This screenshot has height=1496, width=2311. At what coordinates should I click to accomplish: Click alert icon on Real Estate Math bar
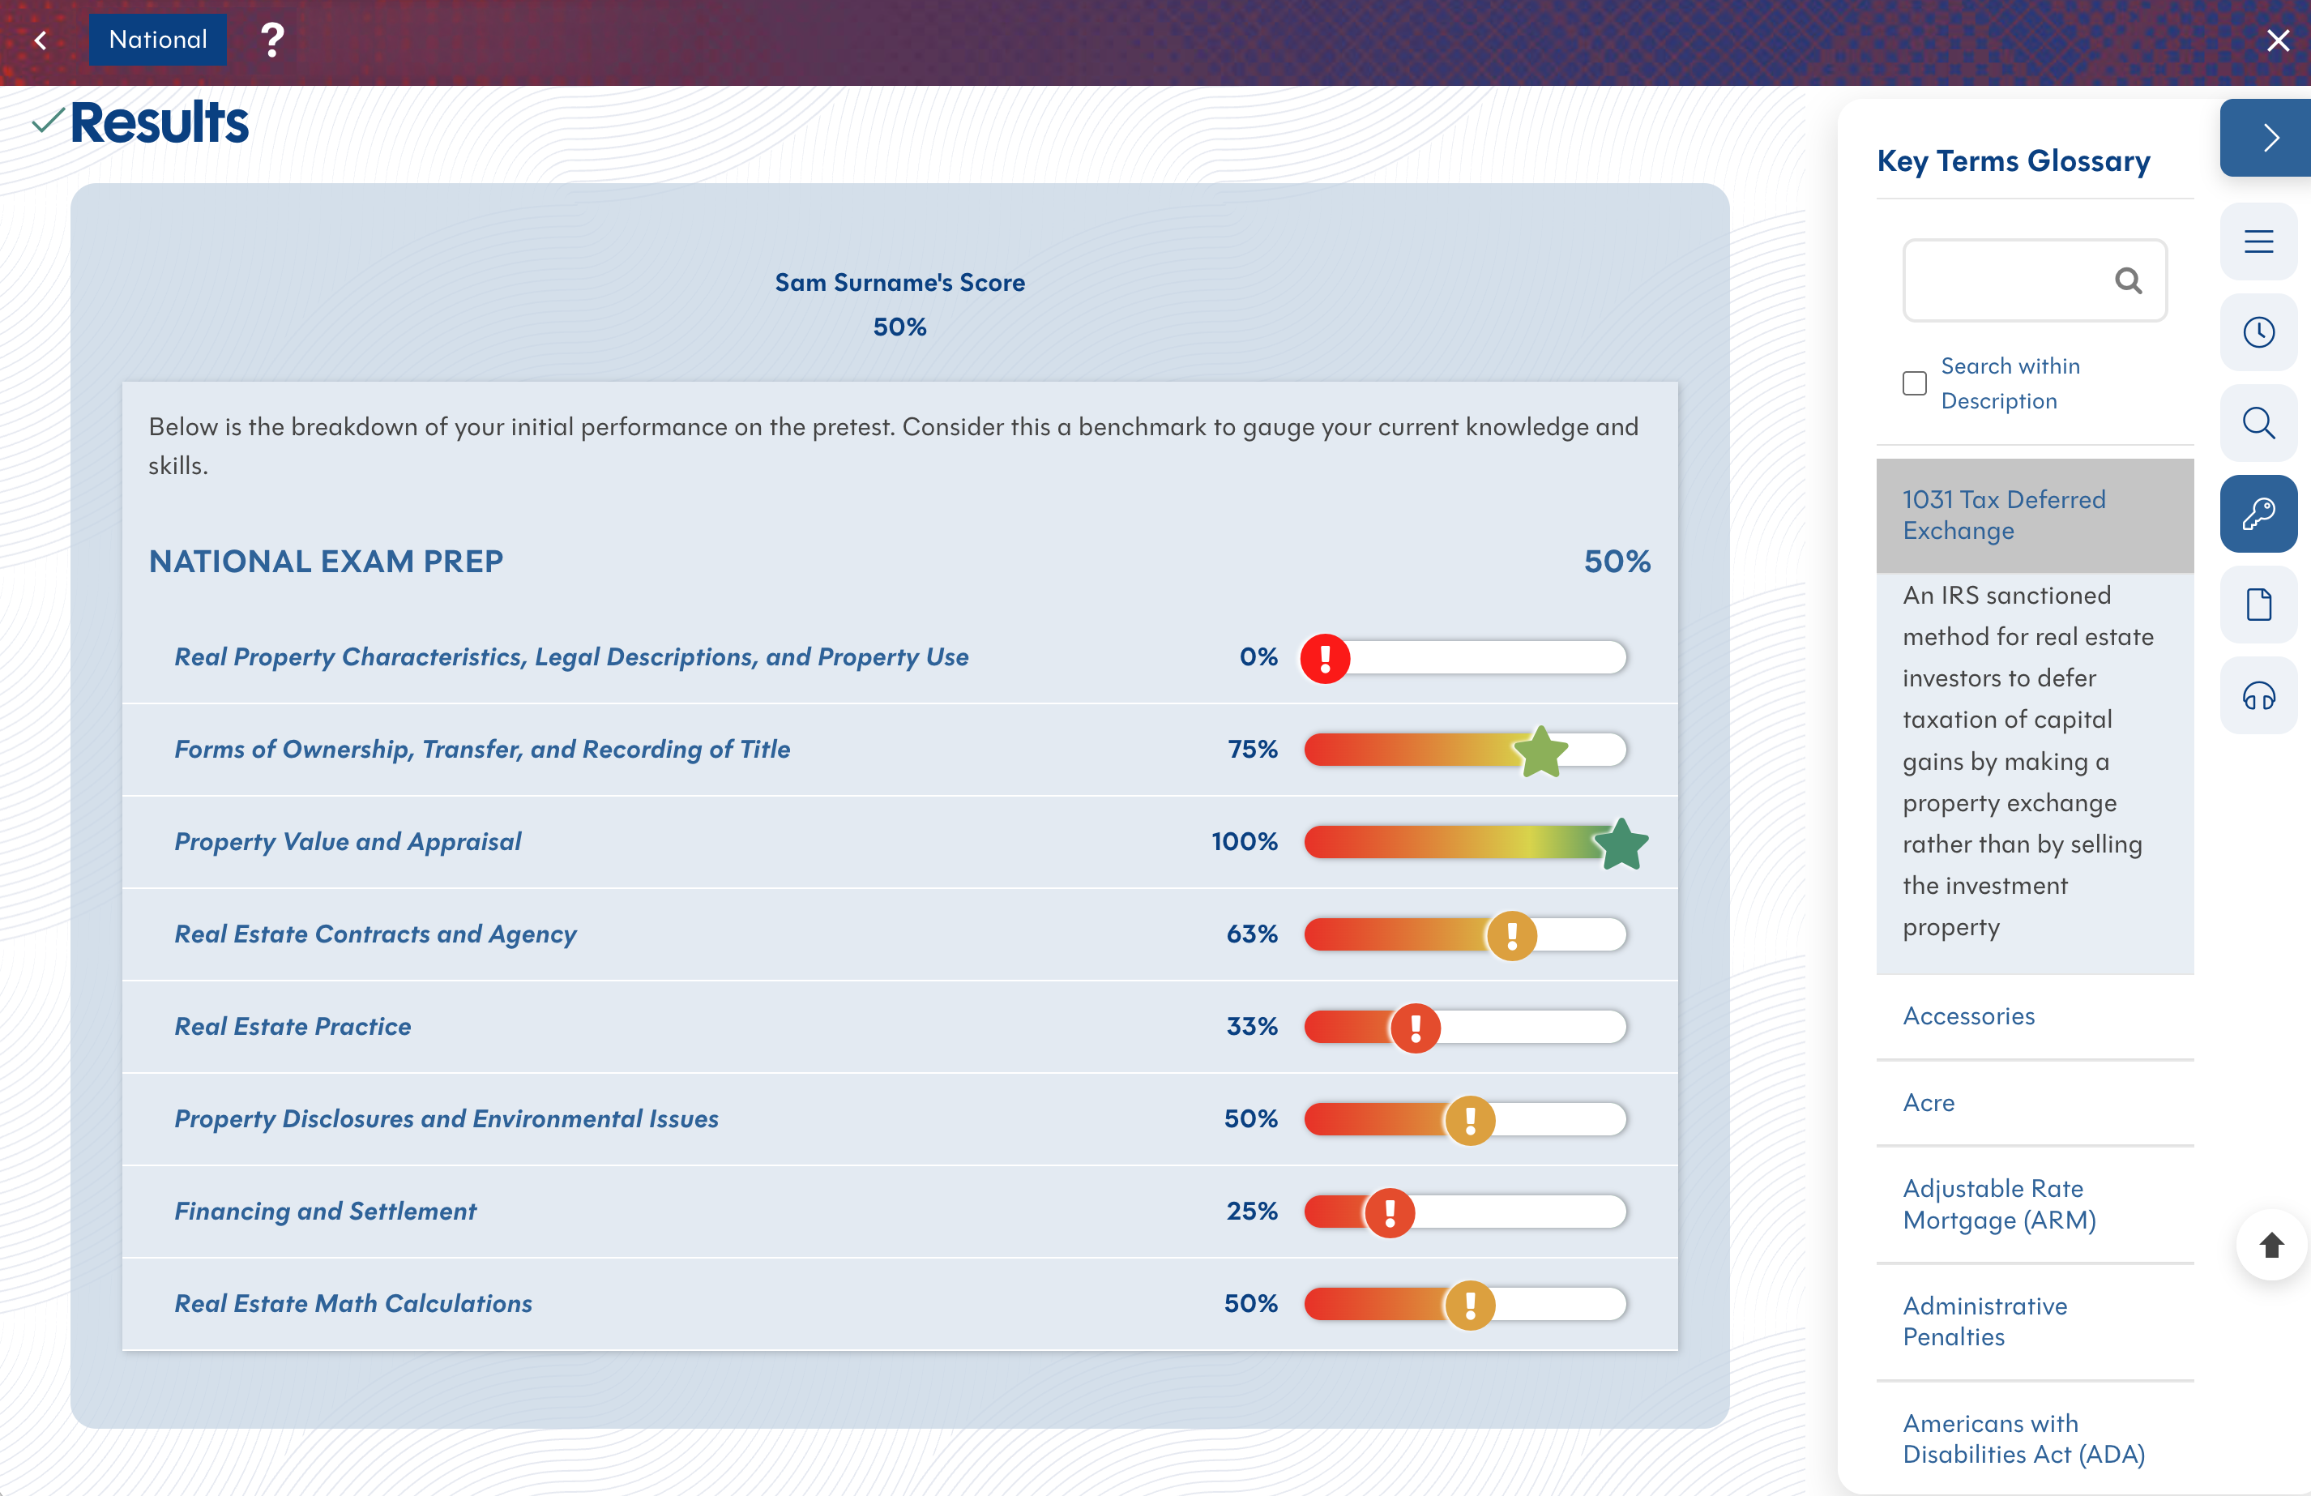1470,1305
